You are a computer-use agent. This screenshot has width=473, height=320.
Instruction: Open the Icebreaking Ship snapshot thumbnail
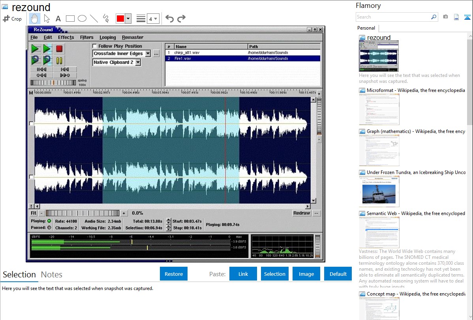379,191
